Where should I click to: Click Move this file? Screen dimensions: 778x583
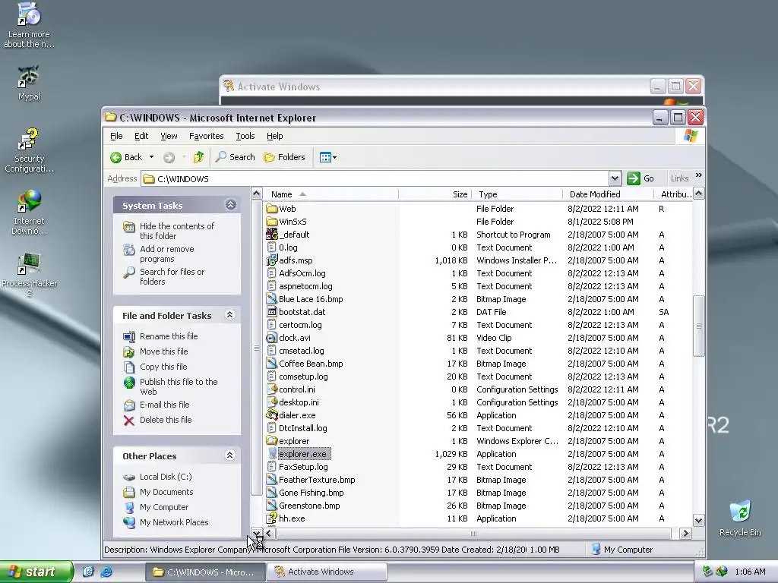click(163, 351)
